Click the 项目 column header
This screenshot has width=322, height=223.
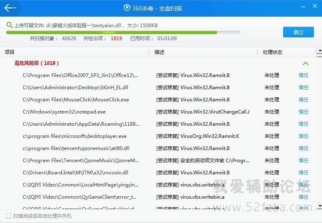[10, 52]
